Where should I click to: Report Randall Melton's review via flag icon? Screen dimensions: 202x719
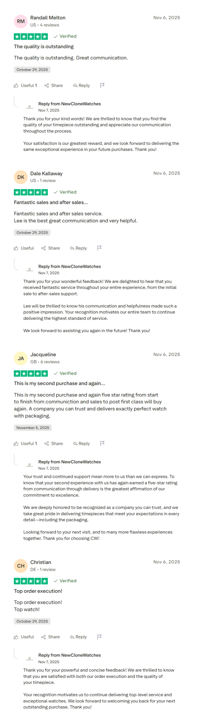pyautogui.click(x=102, y=85)
